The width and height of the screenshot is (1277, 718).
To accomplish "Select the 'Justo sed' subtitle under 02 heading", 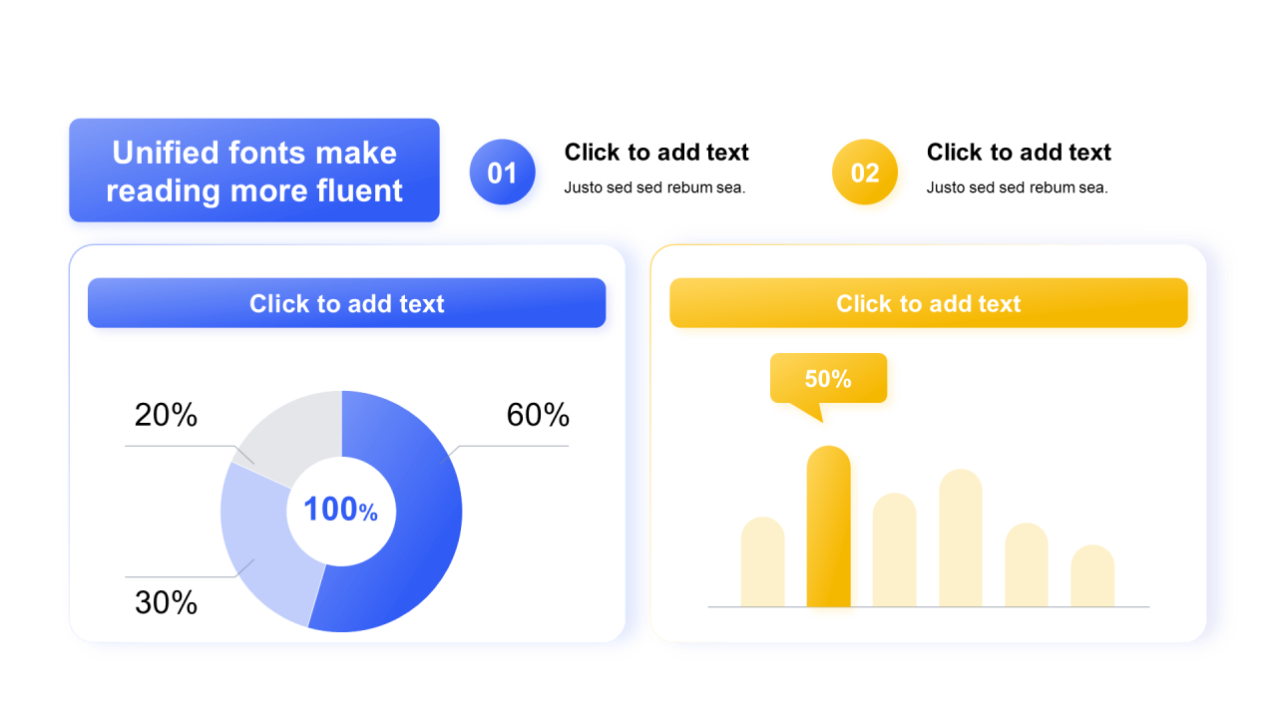I will coord(1017,187).
